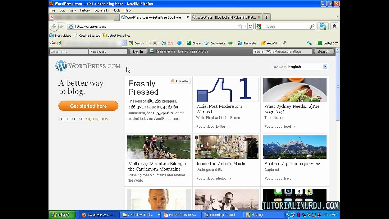This screenshot has width=389, height=219.
Task: Click in the Username field
Action: pos(68,51)
